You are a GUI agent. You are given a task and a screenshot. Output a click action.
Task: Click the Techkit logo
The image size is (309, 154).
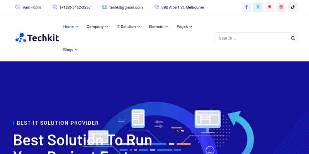(37, 38)
